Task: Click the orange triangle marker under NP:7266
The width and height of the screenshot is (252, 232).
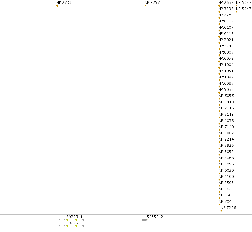Action: (x=221, y=211)
